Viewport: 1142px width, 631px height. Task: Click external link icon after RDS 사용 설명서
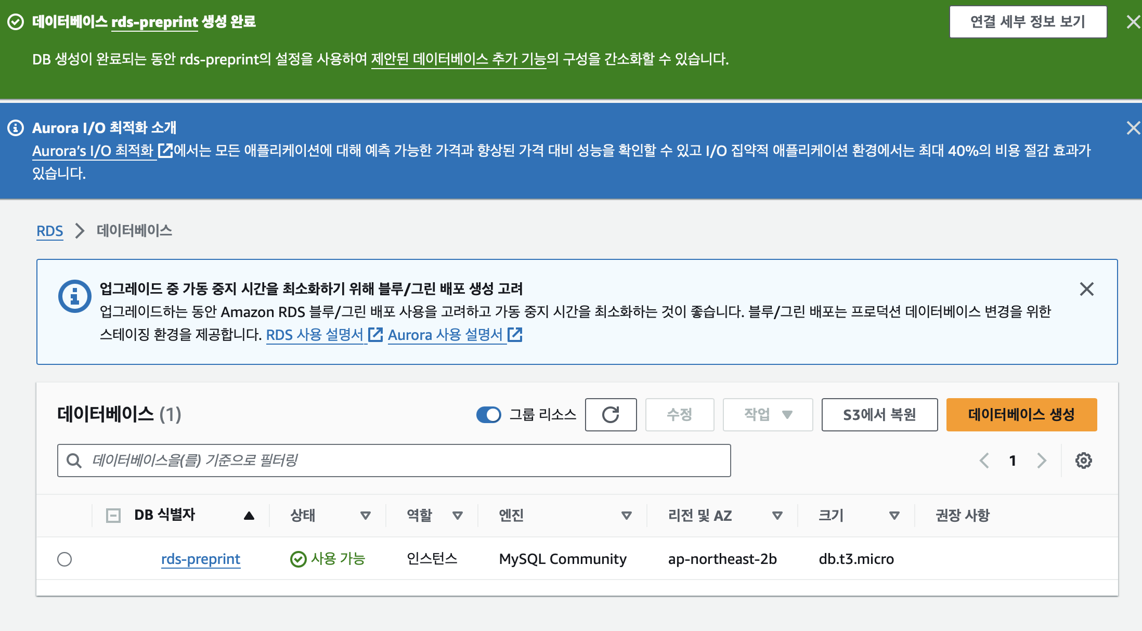pos(375,335)
